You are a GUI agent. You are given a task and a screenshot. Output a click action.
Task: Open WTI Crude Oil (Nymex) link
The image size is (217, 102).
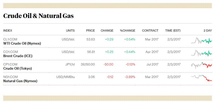(22, 44)
